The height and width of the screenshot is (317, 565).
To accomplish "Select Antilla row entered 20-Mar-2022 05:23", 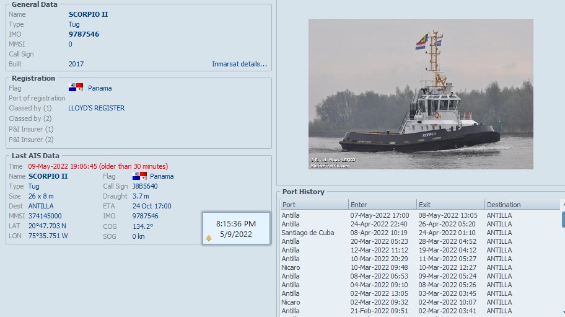I will [x=420, y=241].
